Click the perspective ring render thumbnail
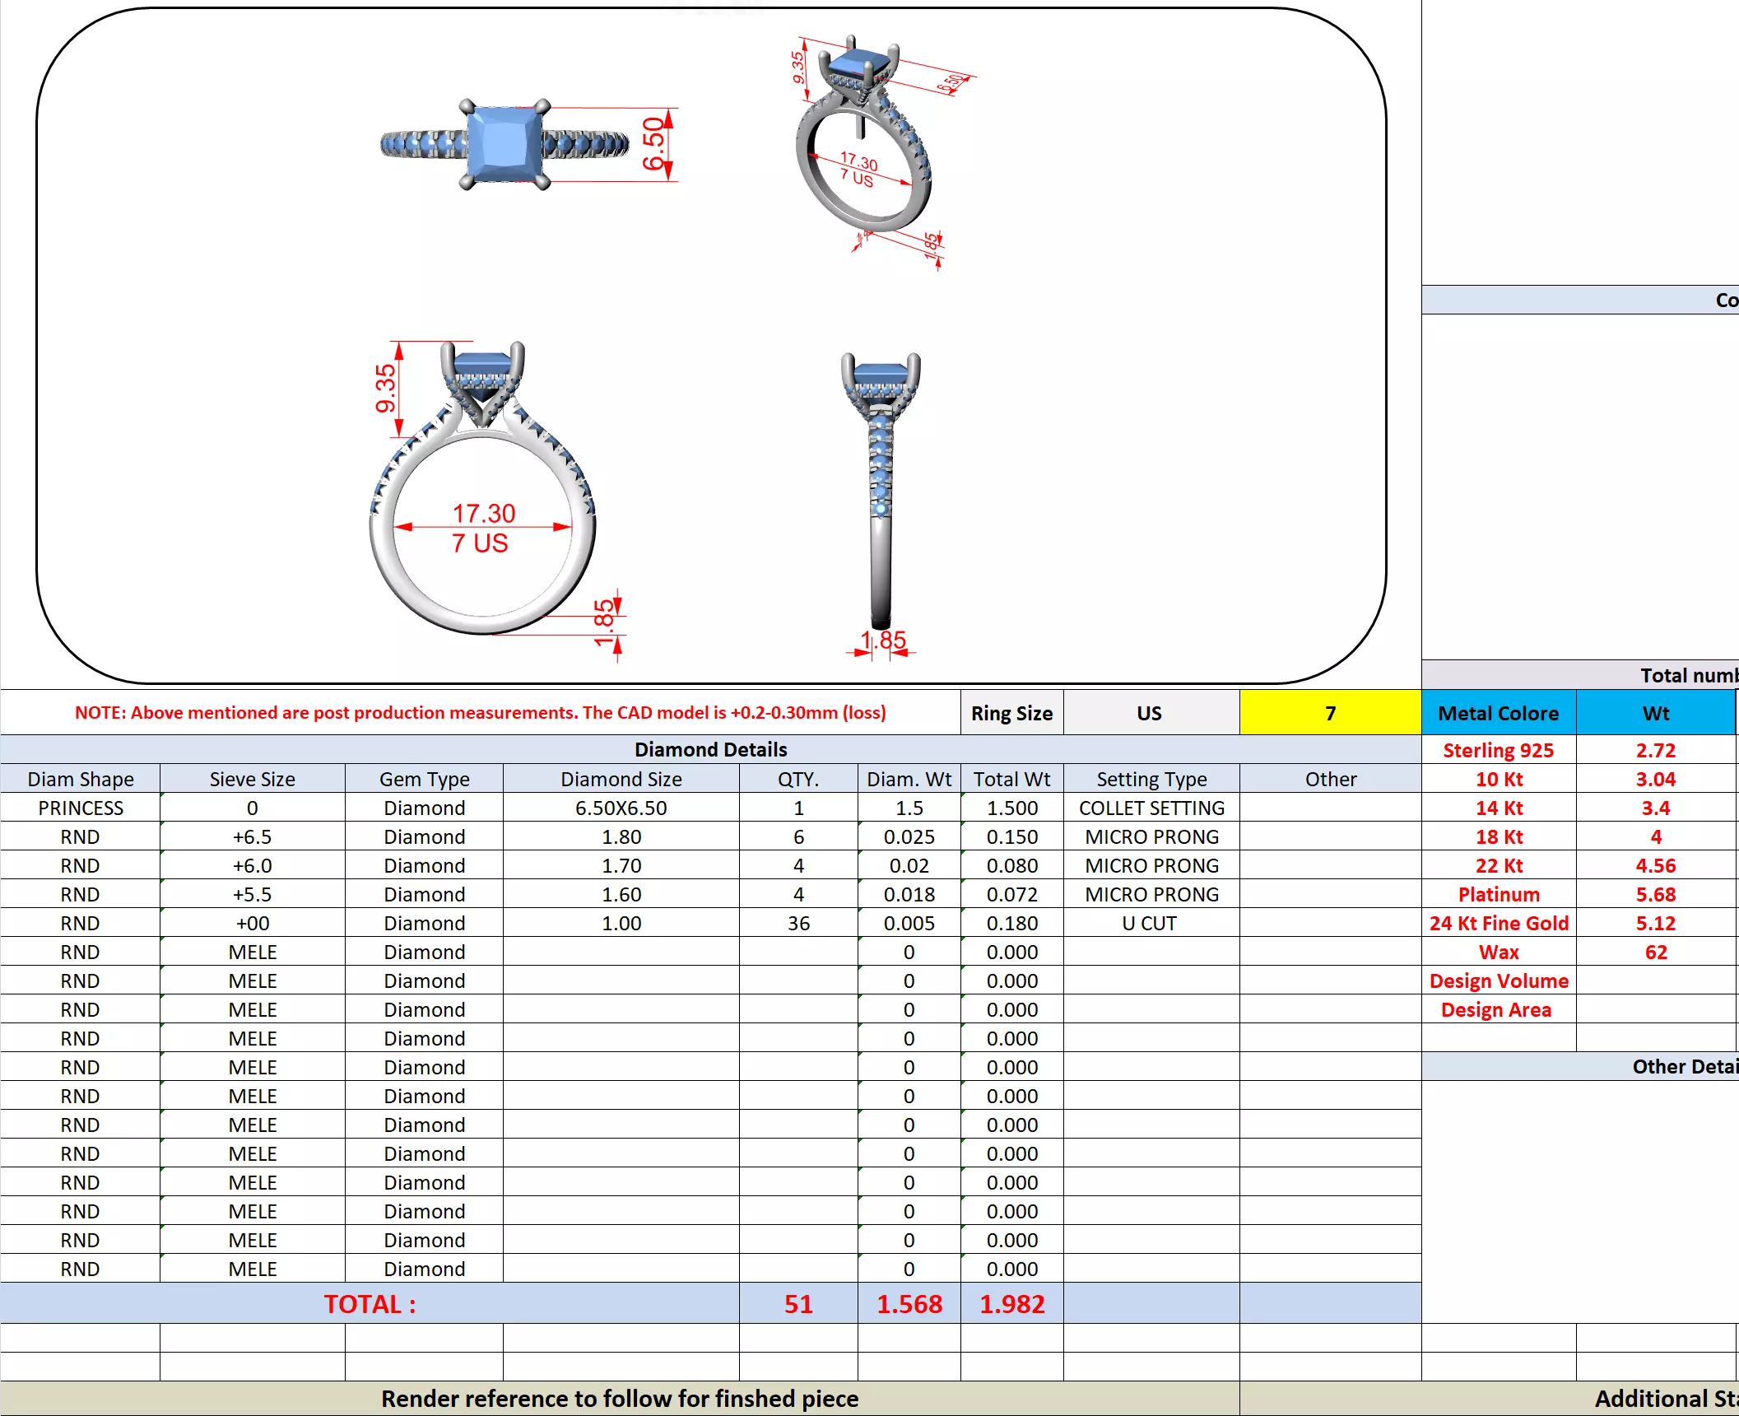1739x1416 pixels. pos(864,144)
